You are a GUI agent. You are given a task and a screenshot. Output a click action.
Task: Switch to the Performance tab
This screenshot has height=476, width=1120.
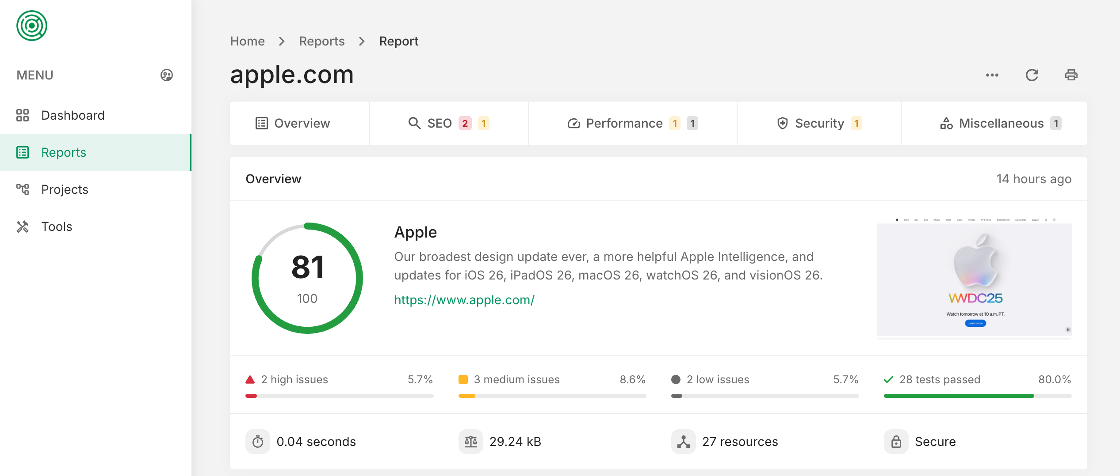tap(633, 123)
